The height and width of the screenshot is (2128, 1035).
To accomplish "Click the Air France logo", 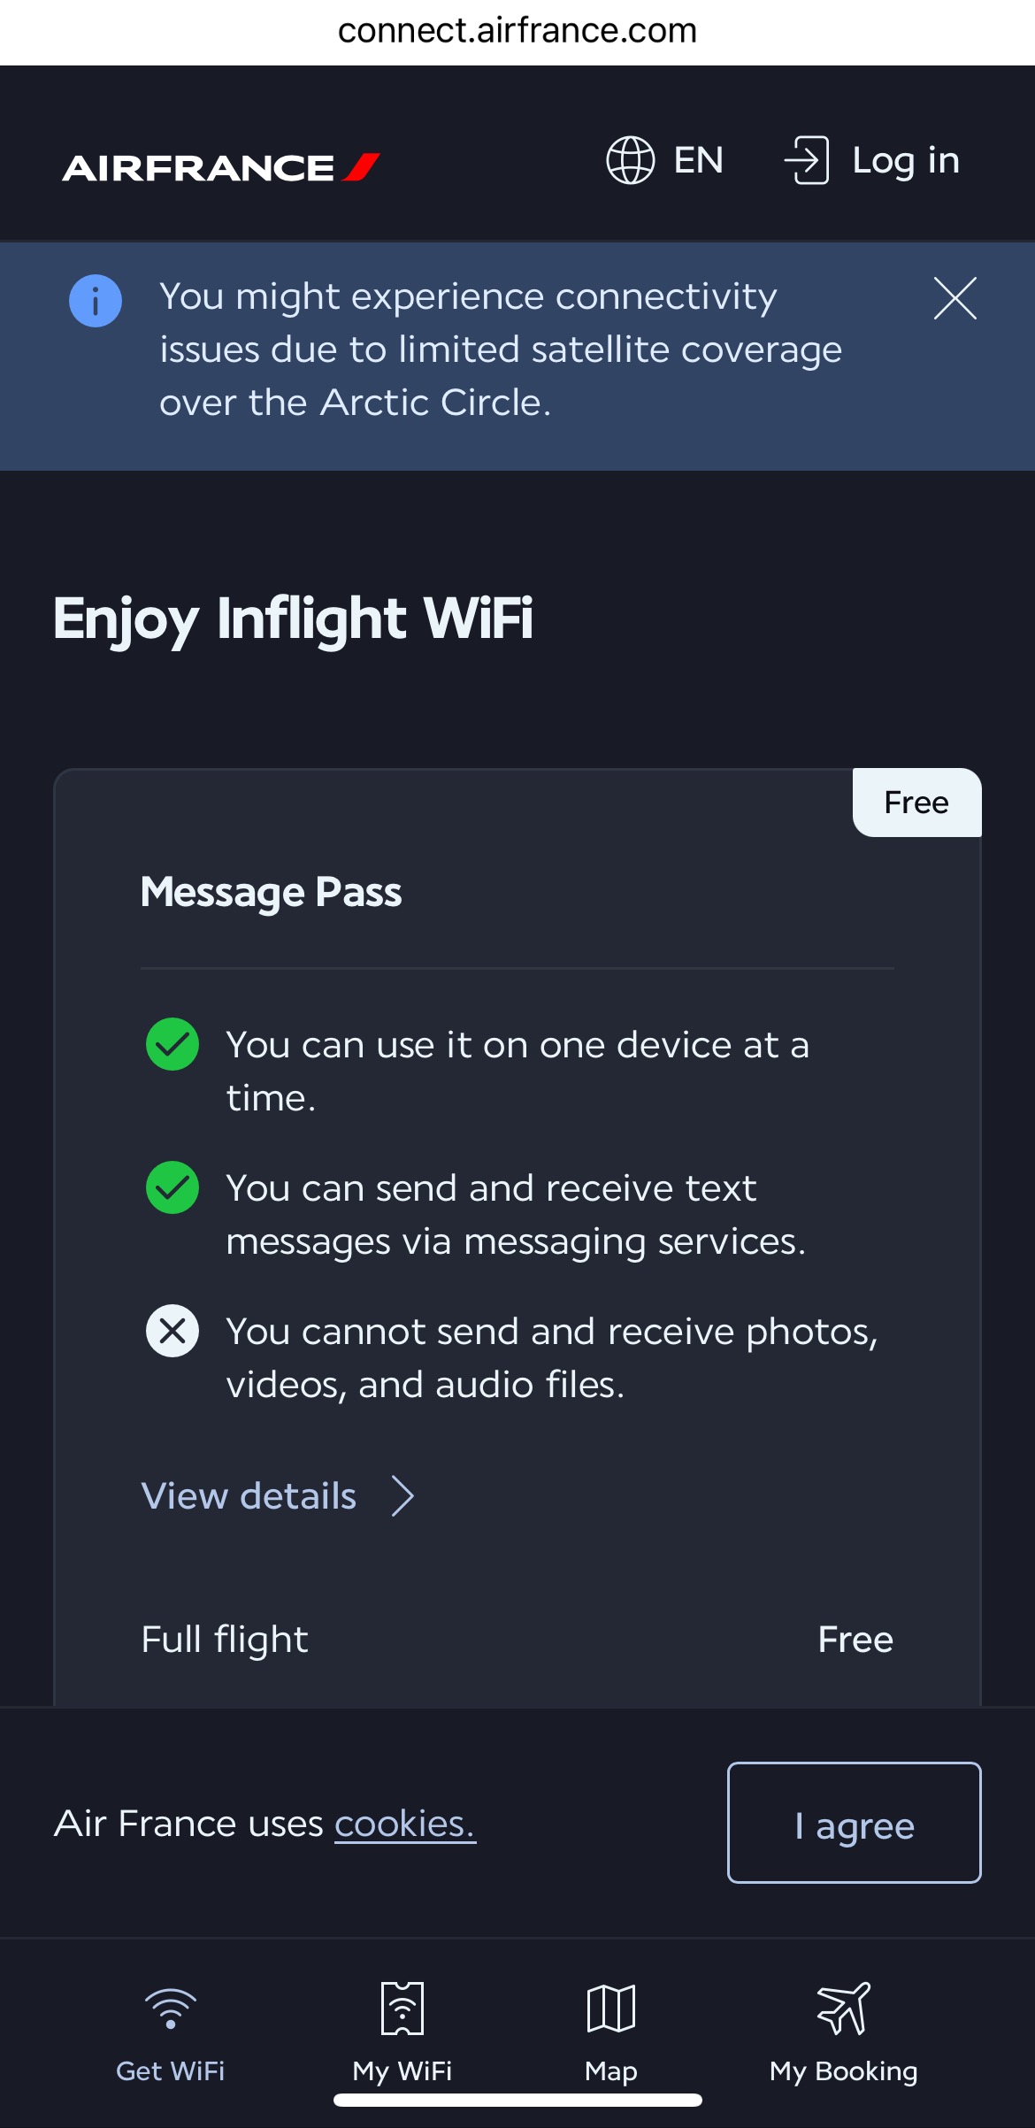I will click(x=221, y=167).
